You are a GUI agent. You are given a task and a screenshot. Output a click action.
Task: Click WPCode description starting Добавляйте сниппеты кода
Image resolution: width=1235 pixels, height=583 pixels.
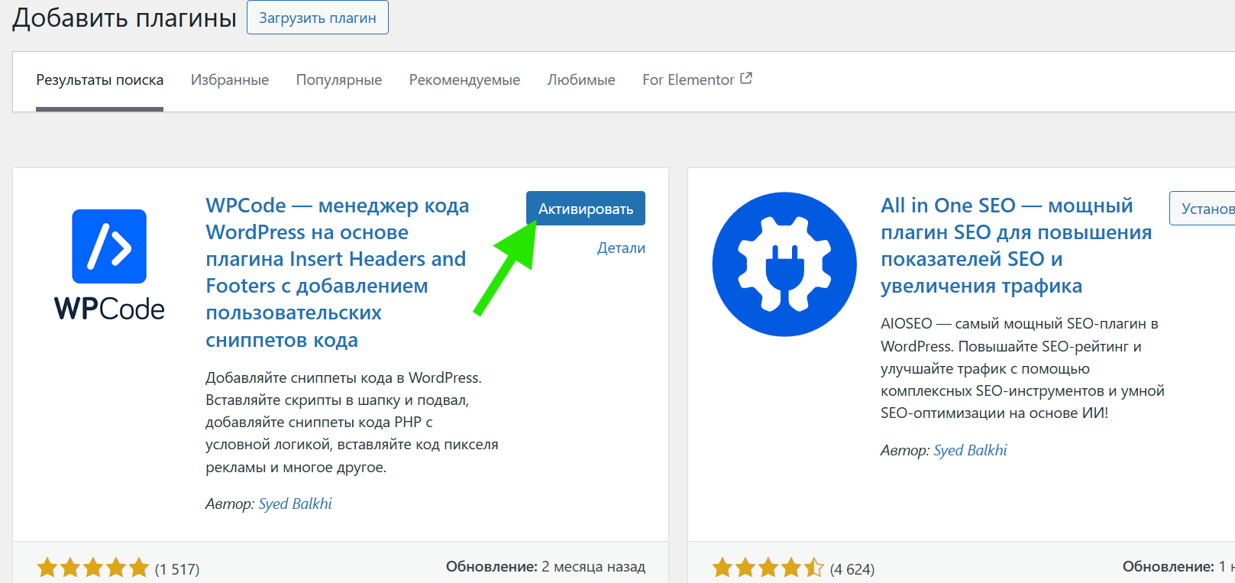[352, 423]
